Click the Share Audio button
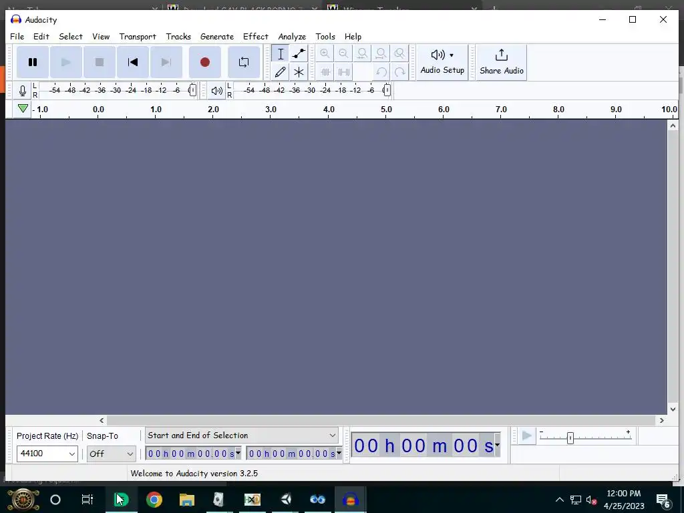The image size is (684, 513). 502,62
